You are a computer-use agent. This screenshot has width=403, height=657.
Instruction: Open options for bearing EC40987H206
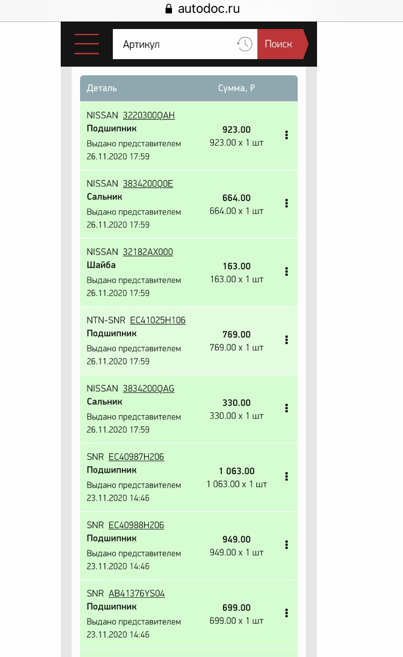click(x=287, y=476)
